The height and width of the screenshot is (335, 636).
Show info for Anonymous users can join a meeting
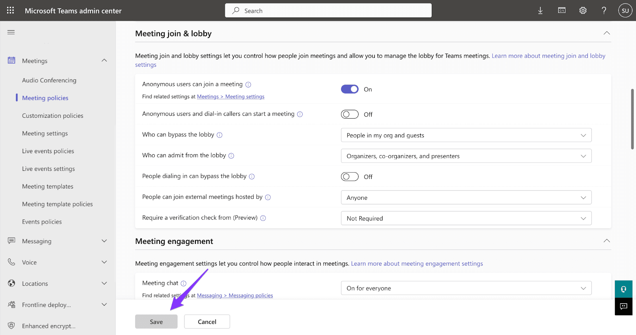pyautogui.click(x=248, y=84)
